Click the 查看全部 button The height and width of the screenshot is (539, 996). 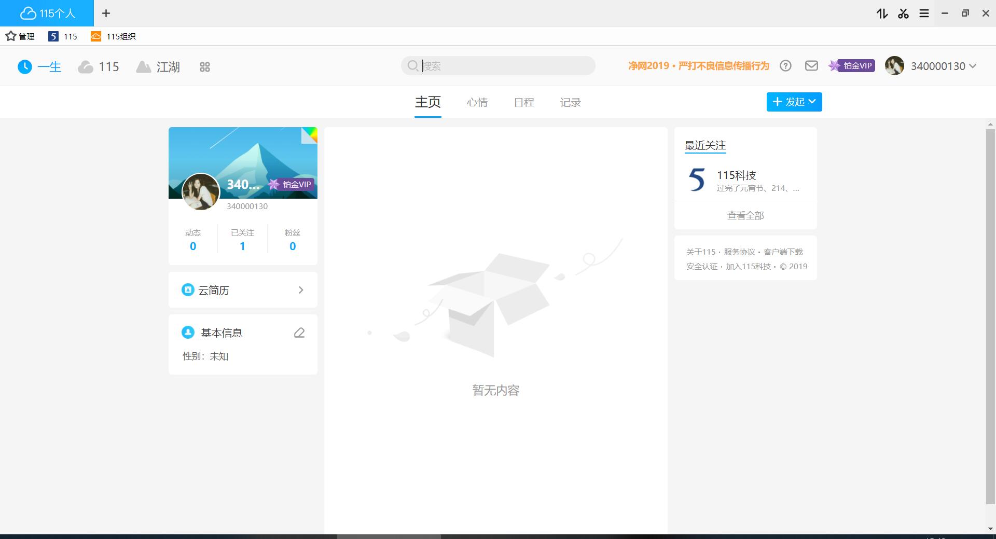click(745, 215)
